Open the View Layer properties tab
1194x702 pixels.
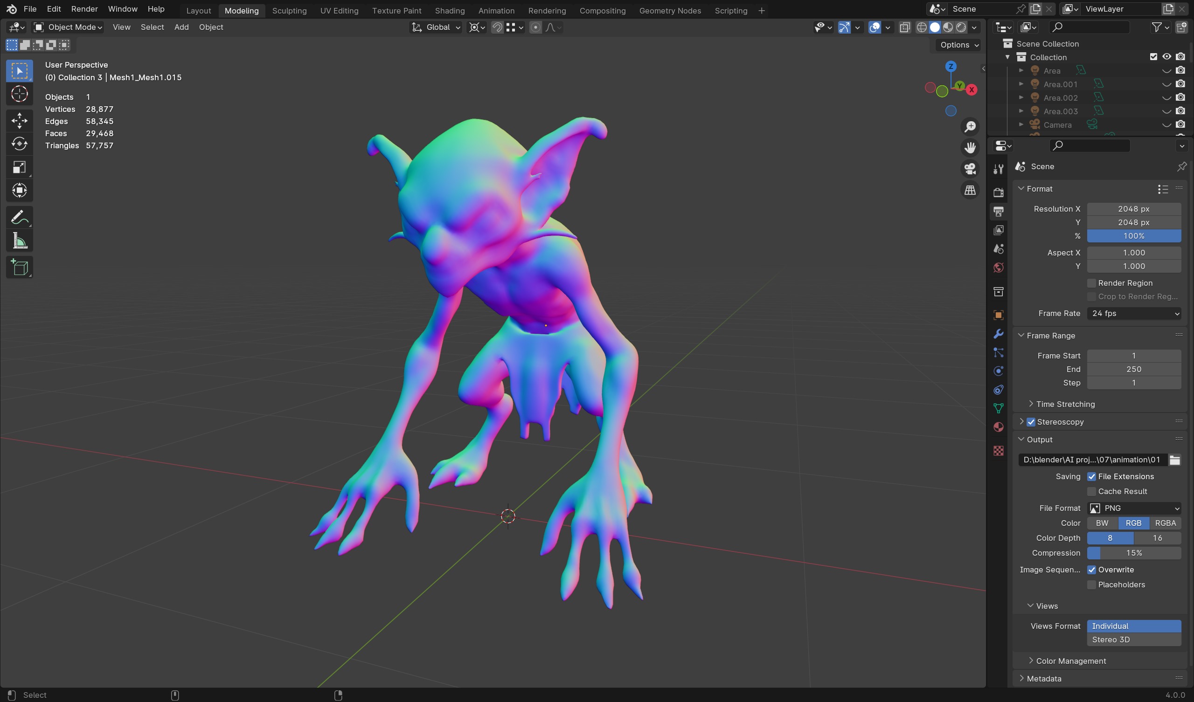pos(998,230)
